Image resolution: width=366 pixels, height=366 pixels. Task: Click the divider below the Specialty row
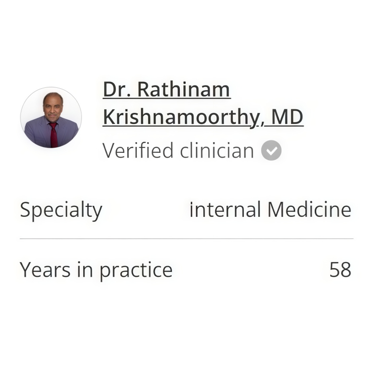pyautogui.click(x=186, y=238)
